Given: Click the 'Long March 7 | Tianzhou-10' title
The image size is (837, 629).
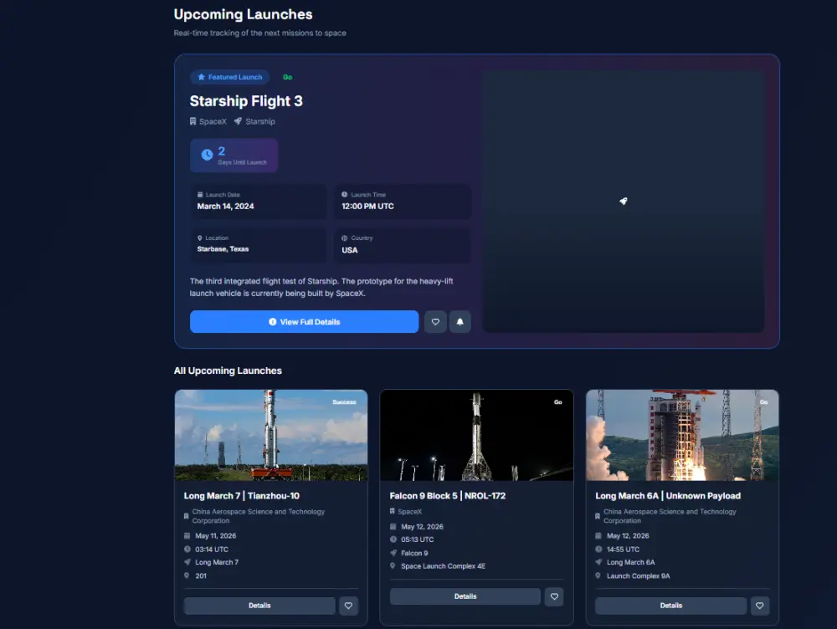Looking at the screenshot, I should click(242, 496).
